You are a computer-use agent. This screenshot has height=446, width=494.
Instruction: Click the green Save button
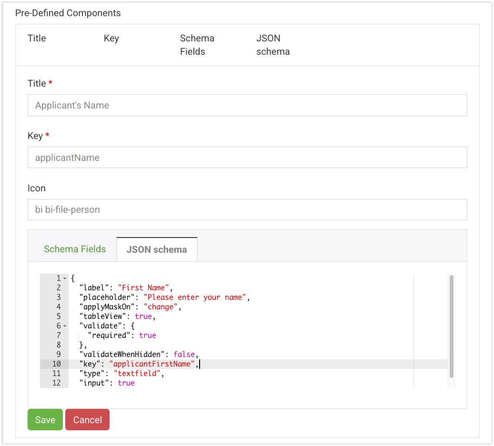coord(45,420)
